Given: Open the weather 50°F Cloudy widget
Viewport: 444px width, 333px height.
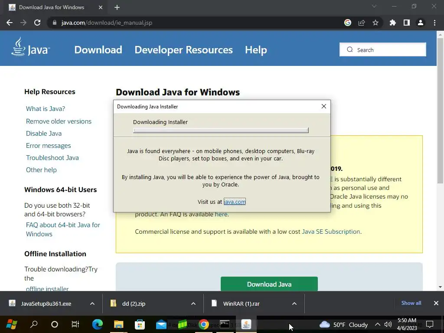Looking at the screenshot, I should click(x=343, y=324).
